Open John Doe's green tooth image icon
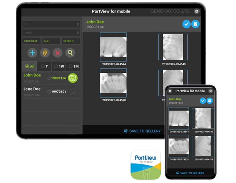 pyautogui.click(x=73, y=78)
